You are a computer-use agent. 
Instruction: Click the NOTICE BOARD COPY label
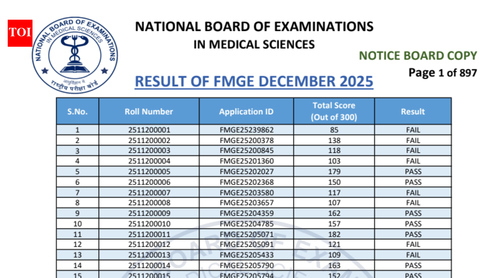(x=418, y=56)
